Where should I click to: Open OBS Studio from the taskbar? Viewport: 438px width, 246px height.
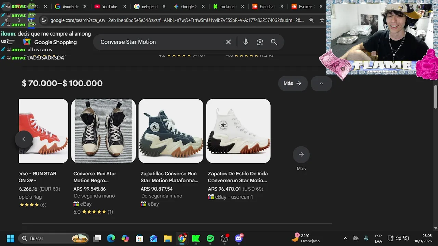[x=224, y=238]
